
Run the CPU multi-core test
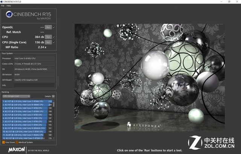(48, 37)
